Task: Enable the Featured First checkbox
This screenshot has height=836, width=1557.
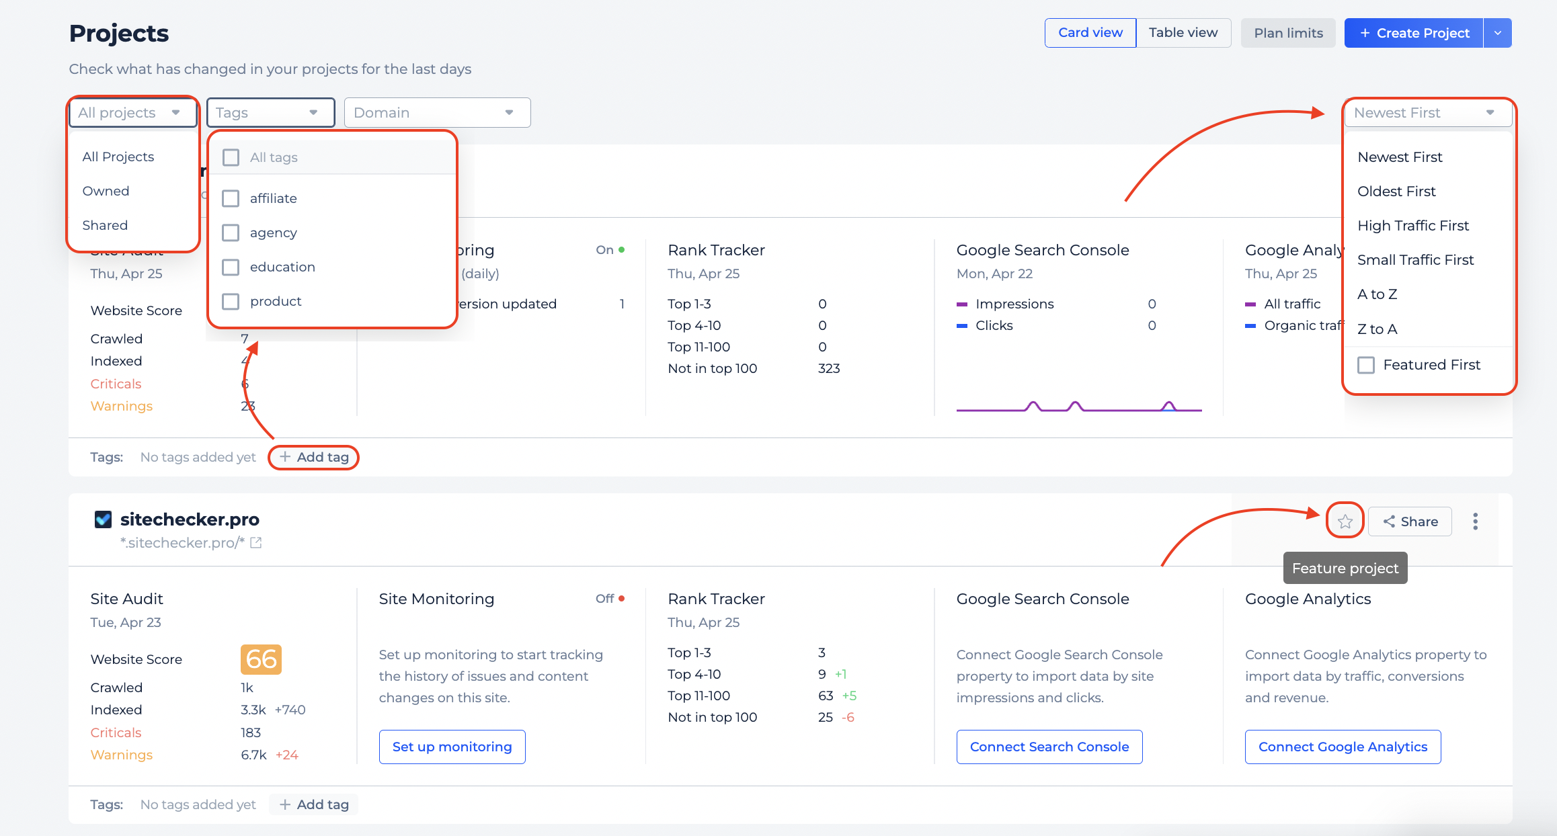Action: tap(1366, 365)
